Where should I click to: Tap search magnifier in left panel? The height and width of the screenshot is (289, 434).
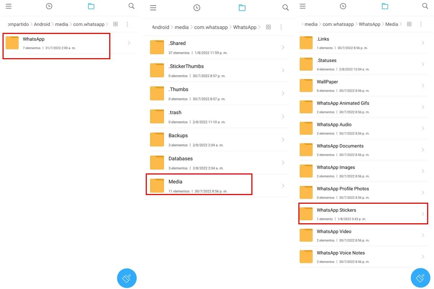[x=132, y=6]
